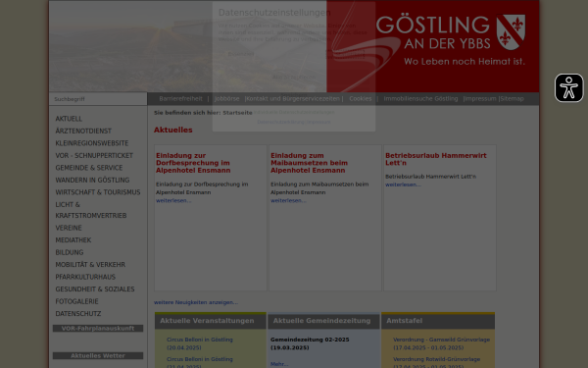Click weiterlesen under Maibaumsetzen article

click(x=288, y=200)
